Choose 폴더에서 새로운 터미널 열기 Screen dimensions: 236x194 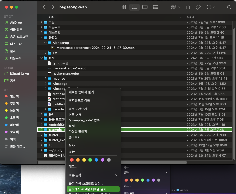(x=93, y=189)
